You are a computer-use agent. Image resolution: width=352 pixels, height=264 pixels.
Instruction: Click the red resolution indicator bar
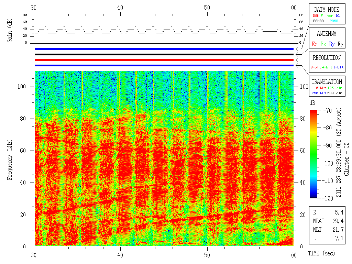[164, 60]
